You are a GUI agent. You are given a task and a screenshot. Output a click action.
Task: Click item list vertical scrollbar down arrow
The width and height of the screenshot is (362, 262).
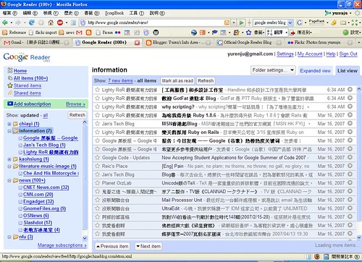tap(359, 237)
